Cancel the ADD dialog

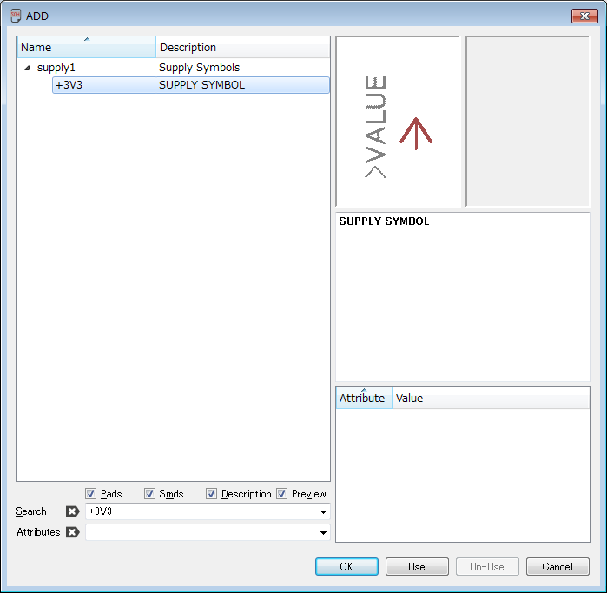click(558, 567)
